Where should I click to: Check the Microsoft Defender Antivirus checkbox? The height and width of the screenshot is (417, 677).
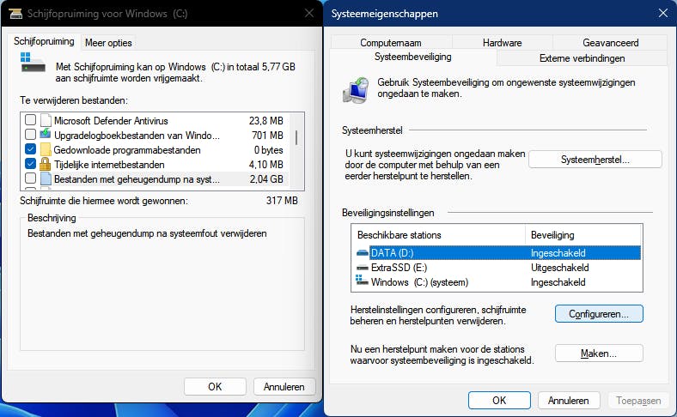click(30, 119)
